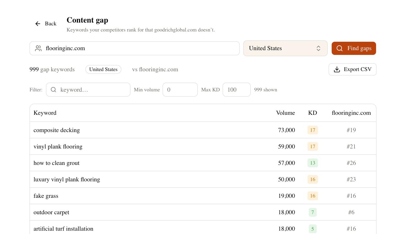Click the #19 rank for composite decking
Viewport: 406px width, 234px height.
351,130
